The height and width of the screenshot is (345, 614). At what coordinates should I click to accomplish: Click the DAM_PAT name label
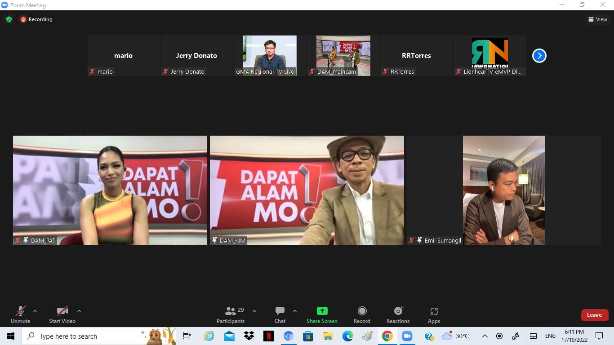(43, 241)
